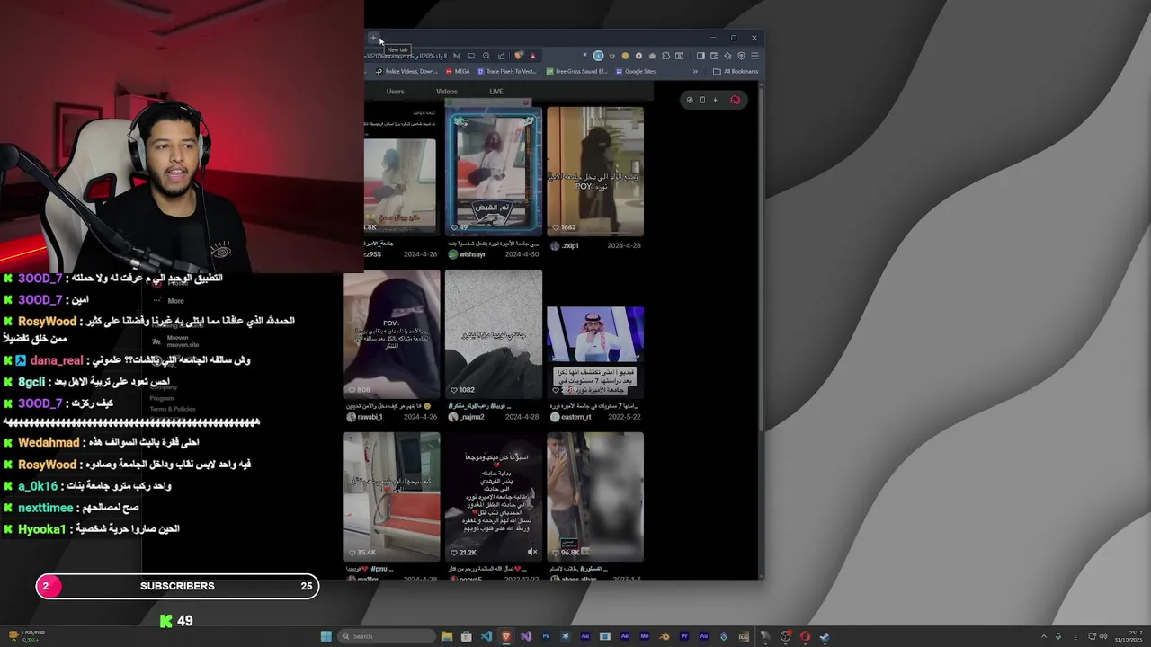
Task: Open Brave Leo AI sparkle icon
Action: pos(727,56)
